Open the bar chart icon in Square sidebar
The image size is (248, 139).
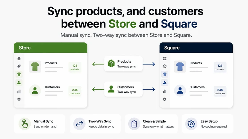165,91
